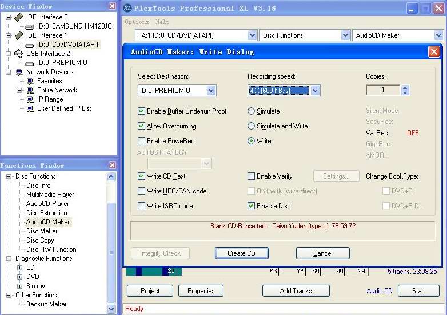Select MultiMedia Player function
This screenshot has width=447, height=315.
coord(50,195)
